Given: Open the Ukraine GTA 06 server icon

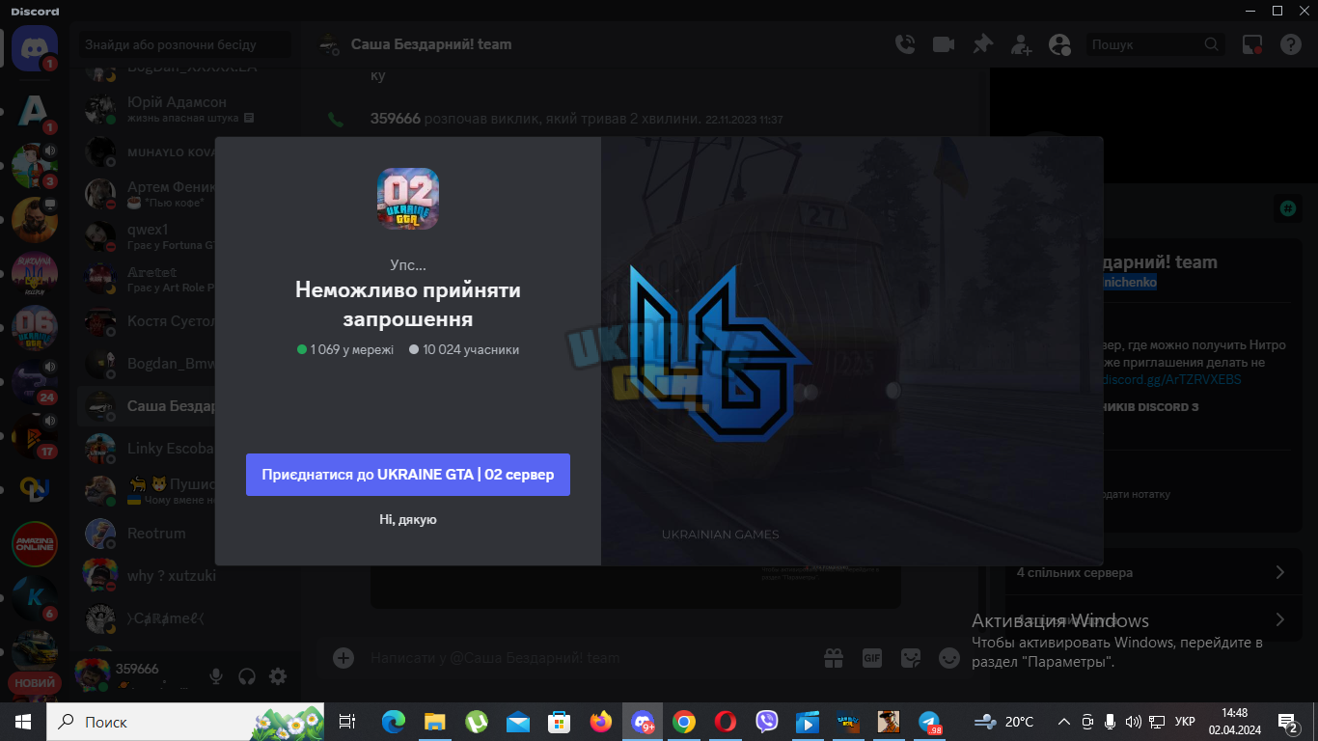Looking at the screenshot, I should pyautogui.click(x=35, y=329).
